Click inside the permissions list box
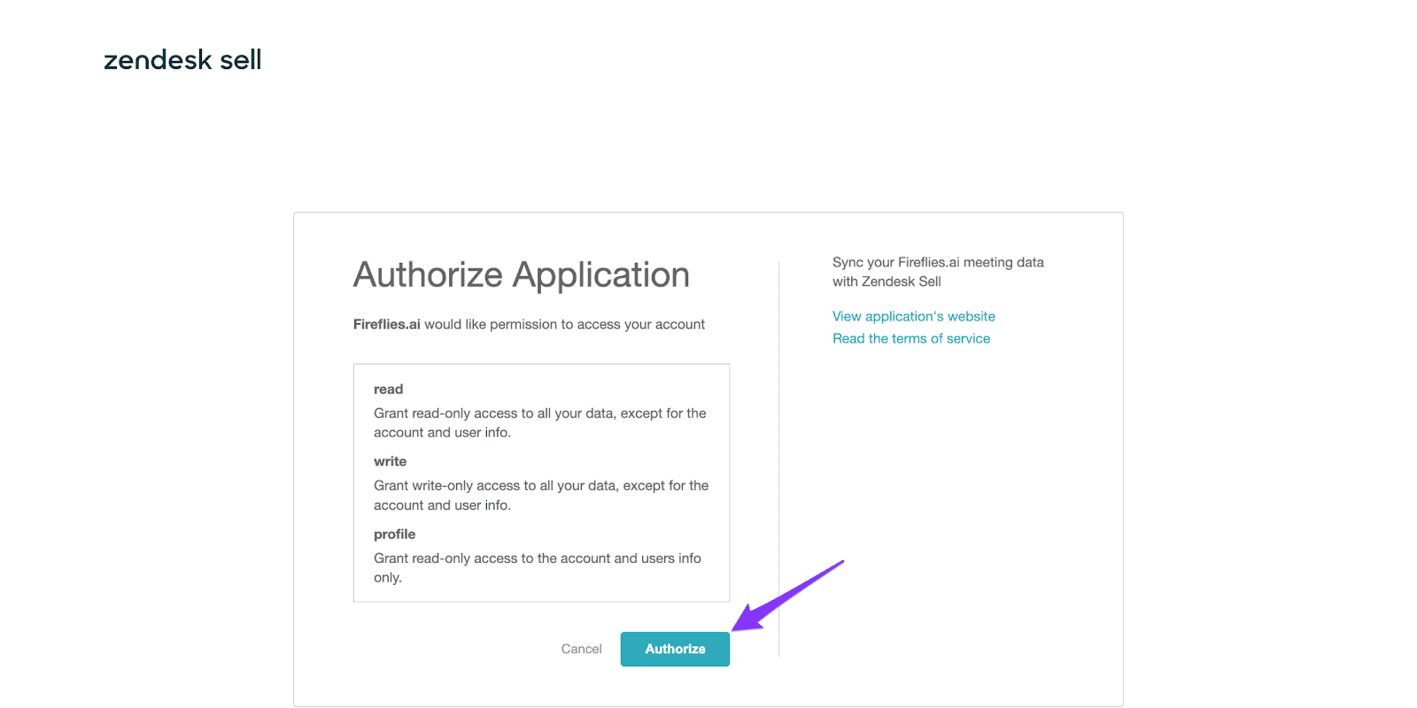The height and width of the screenshot is (708, 1417). (541, 482)
